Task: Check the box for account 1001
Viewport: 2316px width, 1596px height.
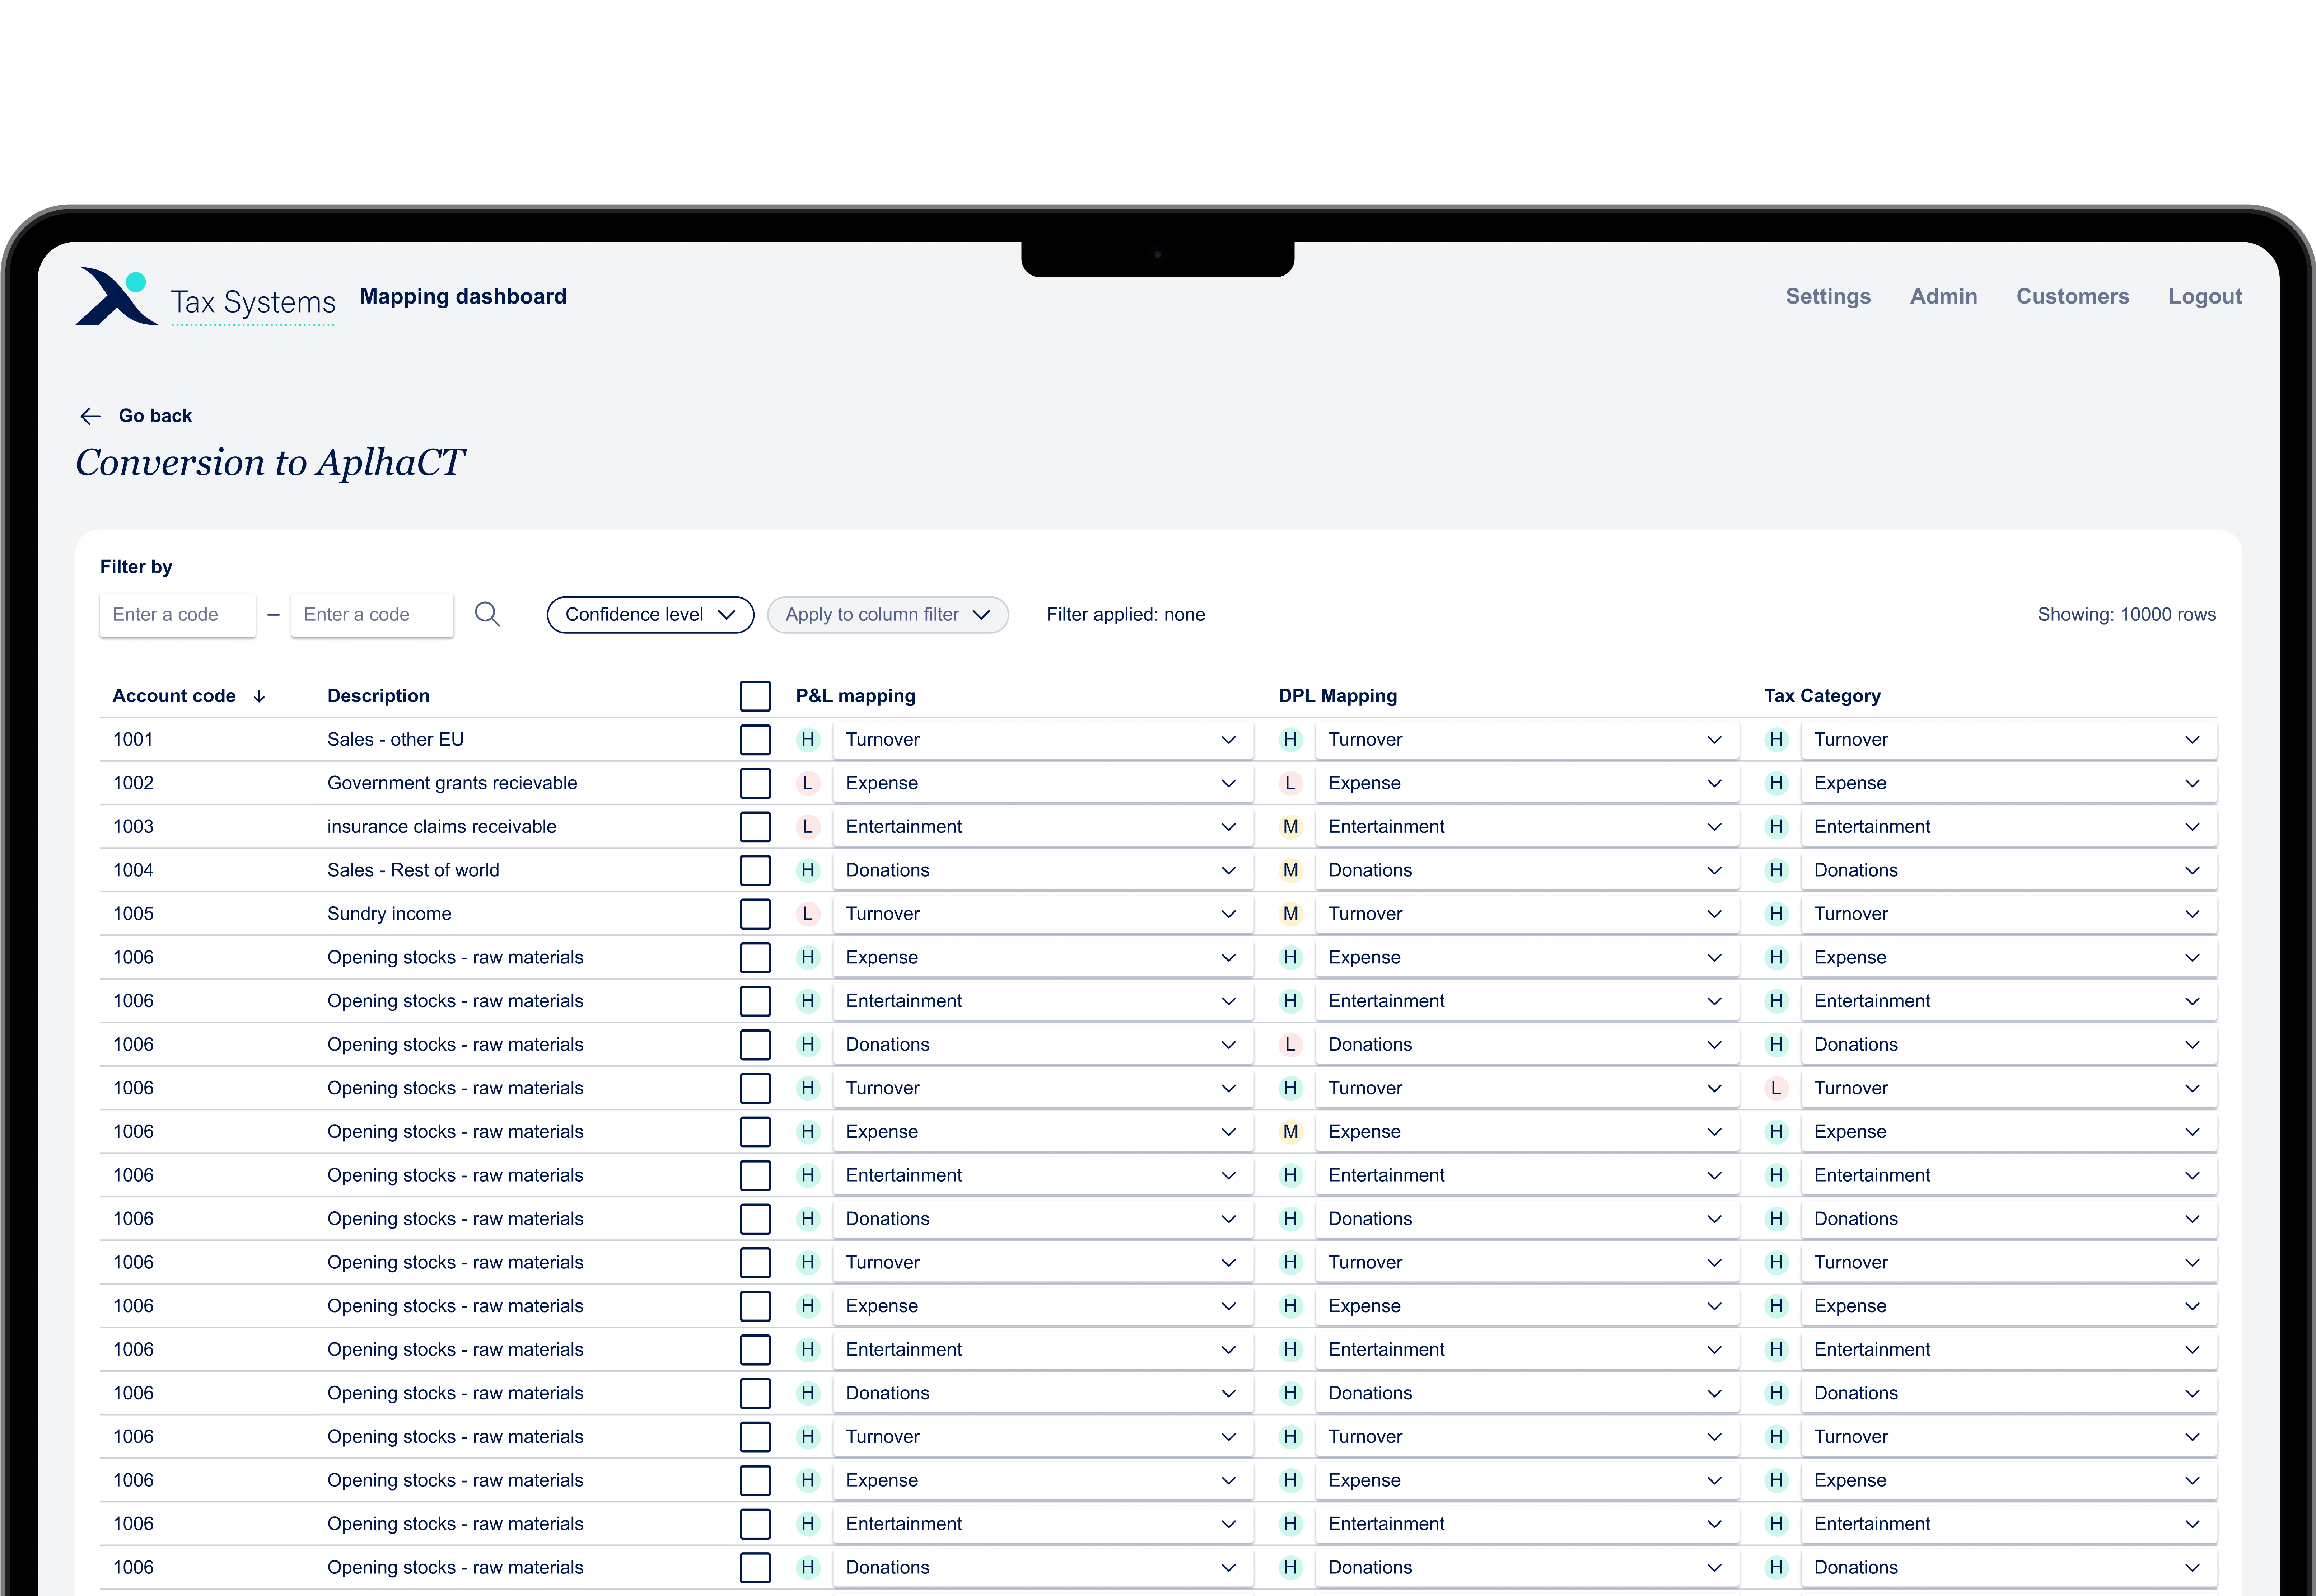Action: 755,740
